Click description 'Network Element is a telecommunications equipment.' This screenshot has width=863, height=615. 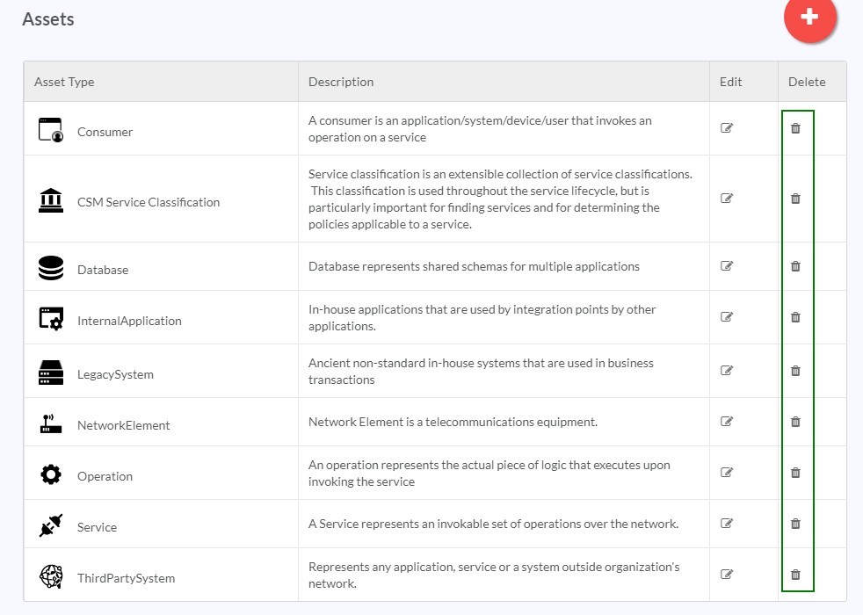coord(453,422)
